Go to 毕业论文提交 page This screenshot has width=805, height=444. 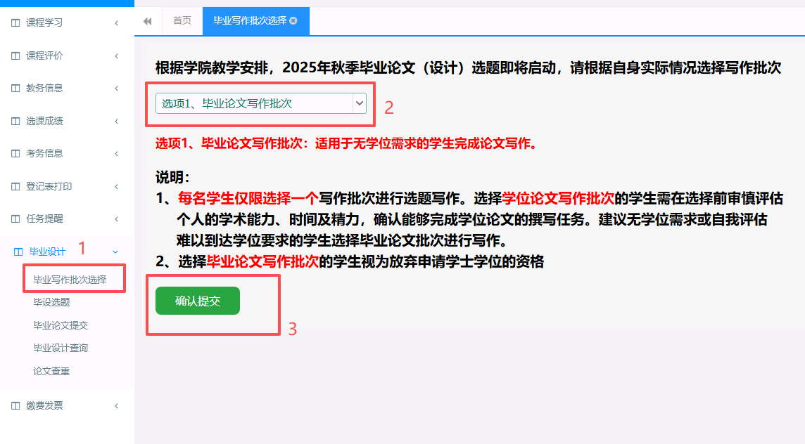tap(61, 325)
